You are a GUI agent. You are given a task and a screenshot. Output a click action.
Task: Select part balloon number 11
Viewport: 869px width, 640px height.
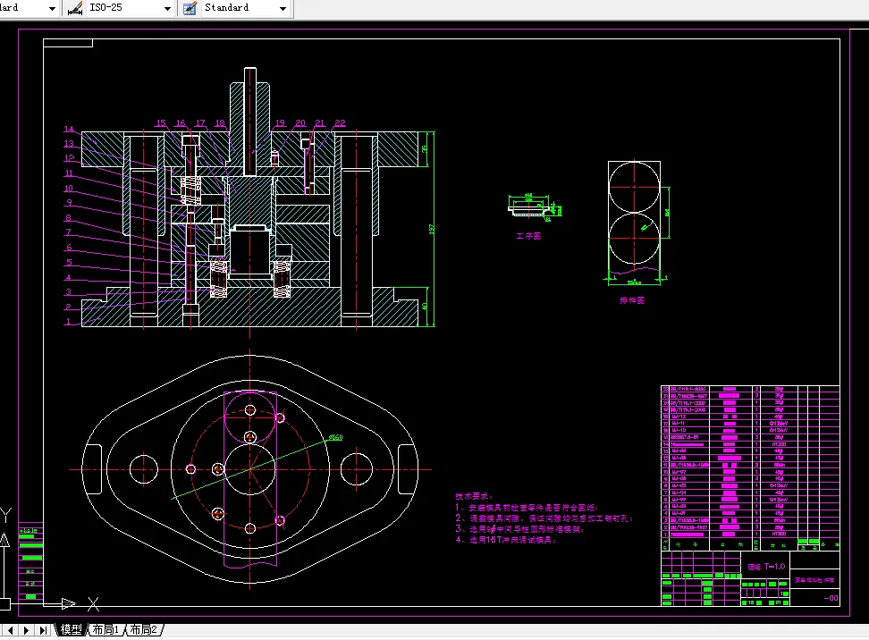[69, 173]
